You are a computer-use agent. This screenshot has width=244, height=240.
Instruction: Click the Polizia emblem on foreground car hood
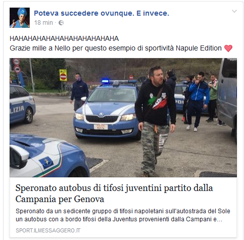coord(46,163)
